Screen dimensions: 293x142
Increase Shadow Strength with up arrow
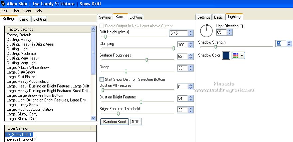click(x=289, y=42)
